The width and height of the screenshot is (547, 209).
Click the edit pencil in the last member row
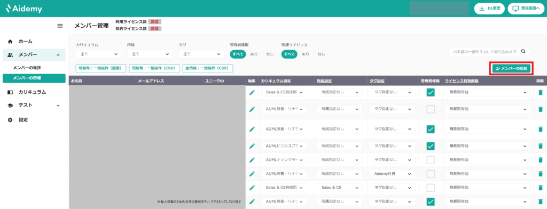click(x=252, y=202)
